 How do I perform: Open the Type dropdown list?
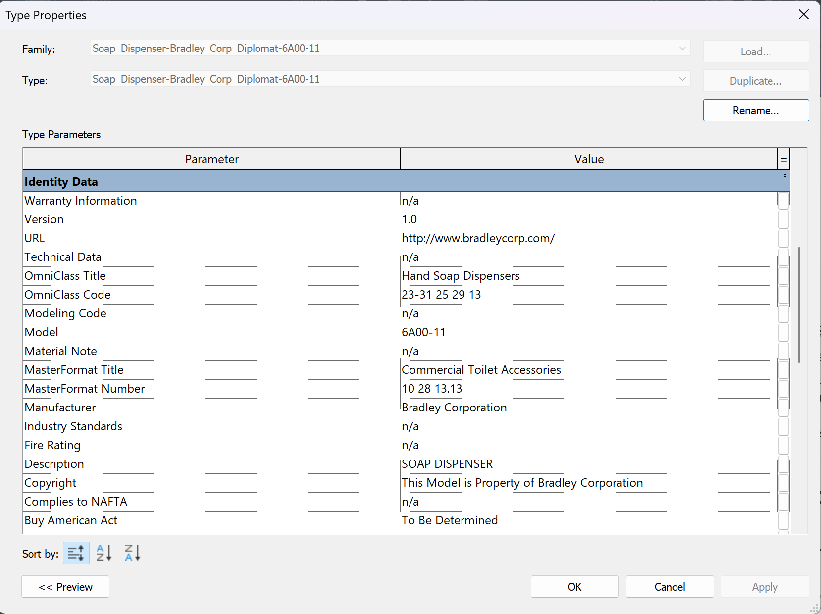(x=682, y=79)
